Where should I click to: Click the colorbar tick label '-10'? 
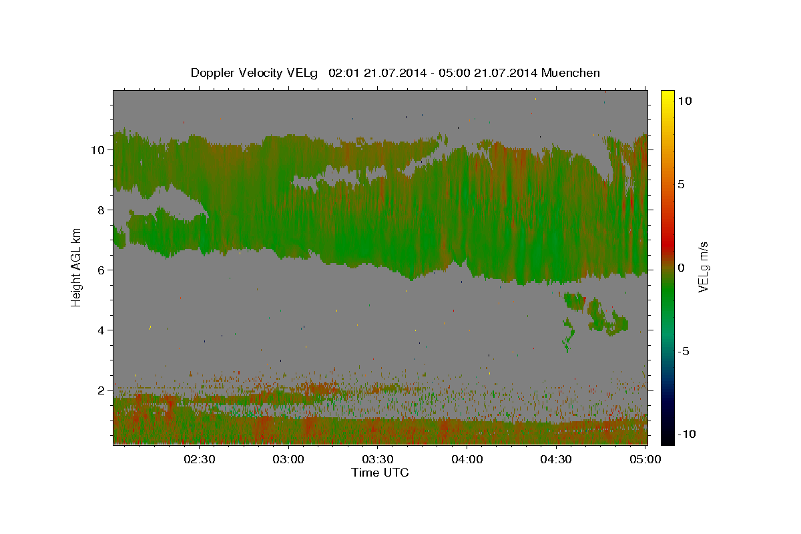pyautogui.click(x=686, y=434)
